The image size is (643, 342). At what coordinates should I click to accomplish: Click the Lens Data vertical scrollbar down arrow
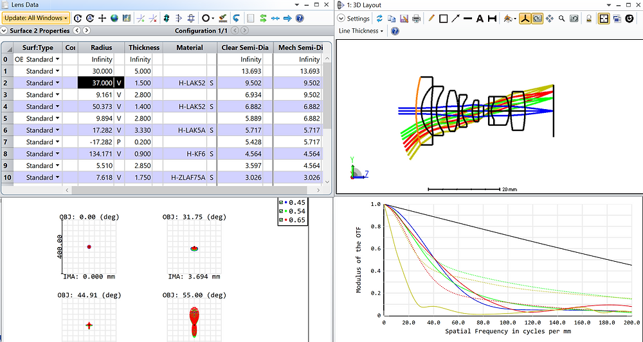(327, 182)
